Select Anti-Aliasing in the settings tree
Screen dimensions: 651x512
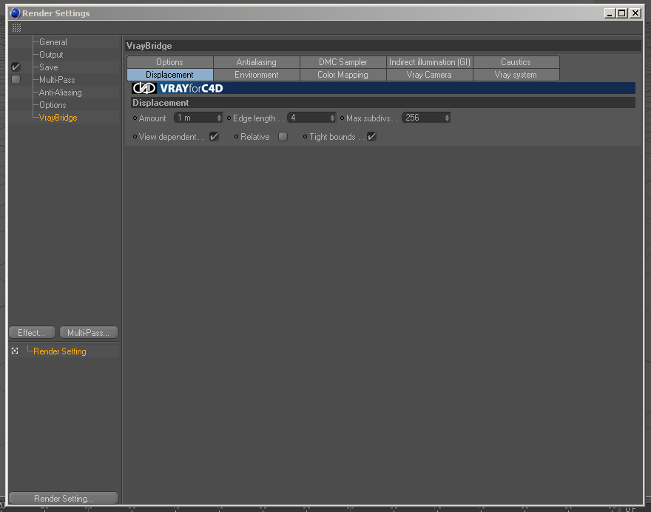tap(60, 92)
